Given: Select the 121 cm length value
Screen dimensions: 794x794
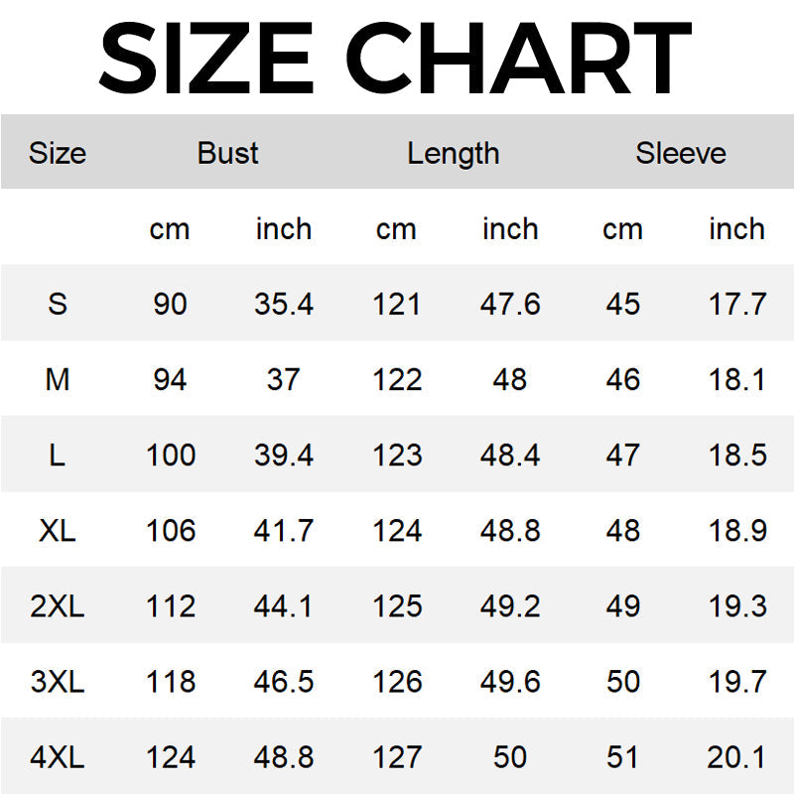Looking at the screenshot, I should coord(397,304).
